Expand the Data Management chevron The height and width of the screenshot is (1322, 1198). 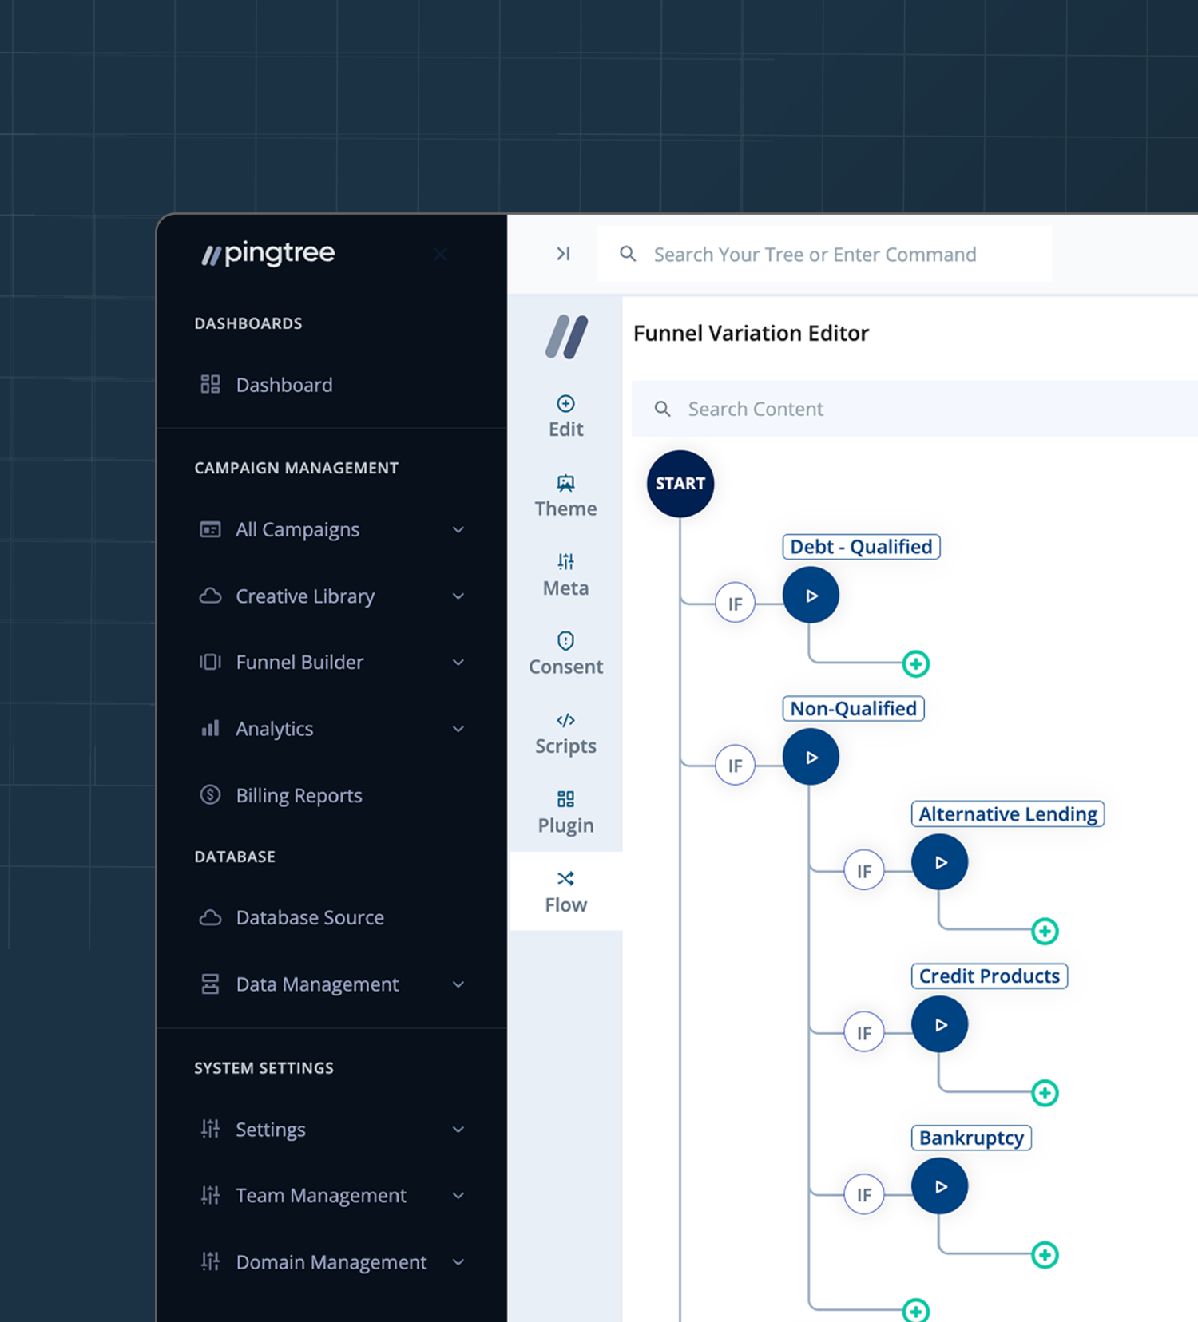[x=458, y=984]
